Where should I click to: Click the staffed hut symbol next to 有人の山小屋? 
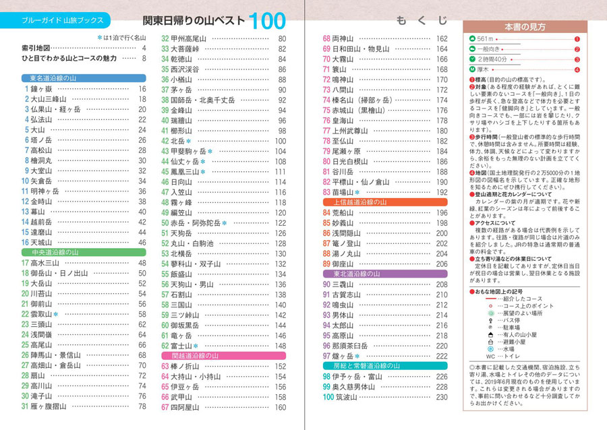[x=490, y=334]
